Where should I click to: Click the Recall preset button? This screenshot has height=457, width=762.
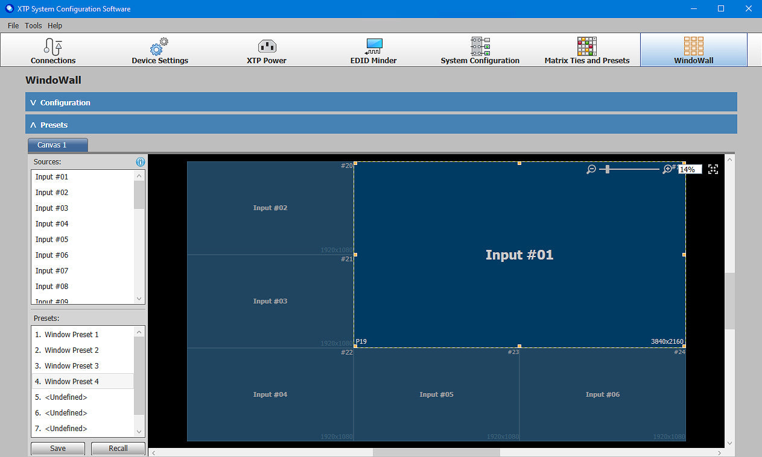pos(118,449)
